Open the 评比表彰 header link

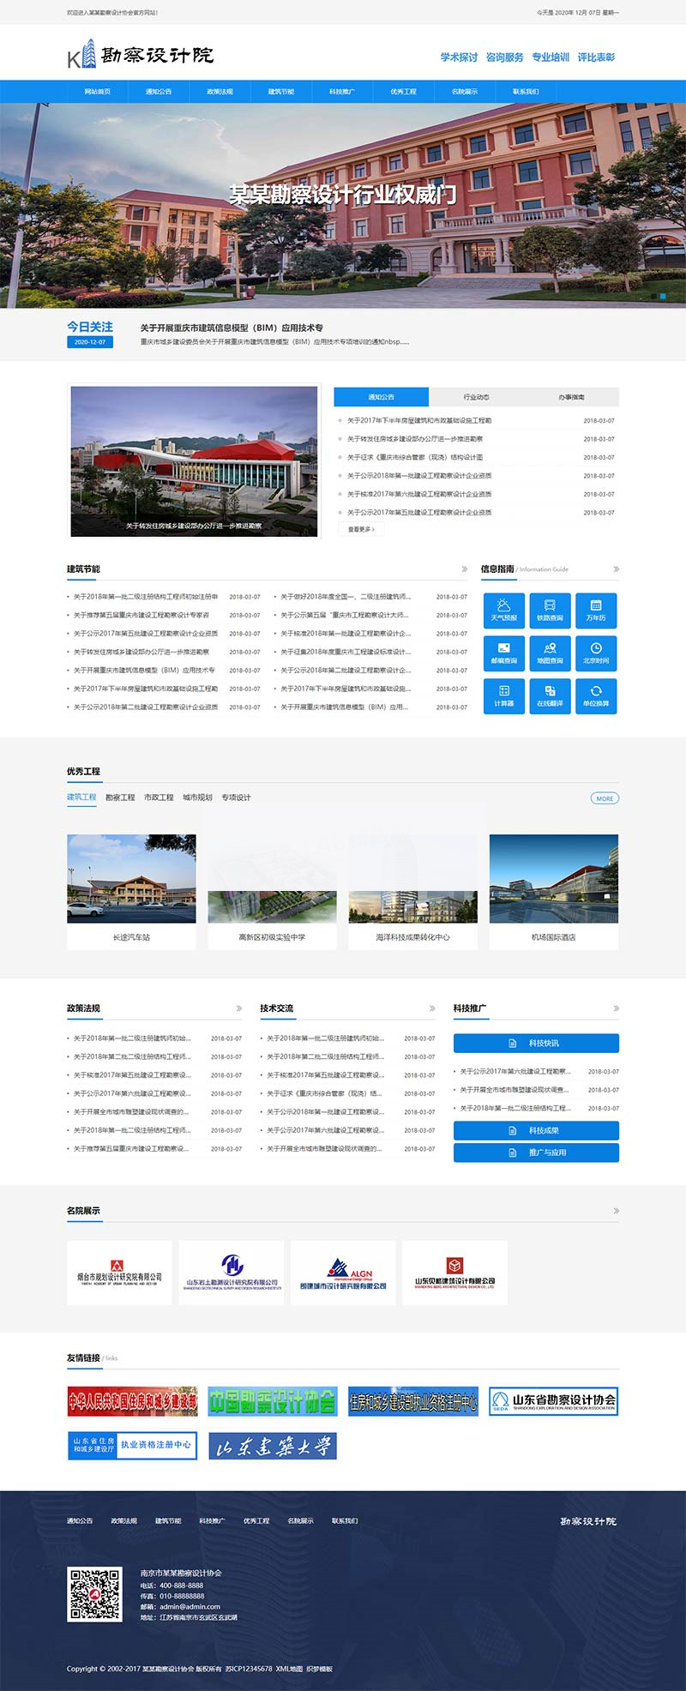coord(596,57)
